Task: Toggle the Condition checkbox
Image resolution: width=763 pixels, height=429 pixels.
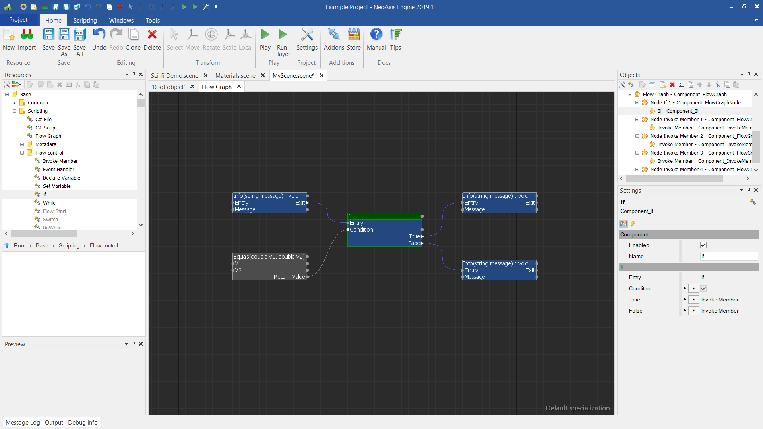Action: pos(703,288)
